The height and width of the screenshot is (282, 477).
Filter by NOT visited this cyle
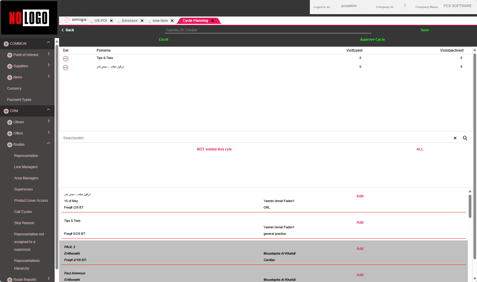(214, 149)
